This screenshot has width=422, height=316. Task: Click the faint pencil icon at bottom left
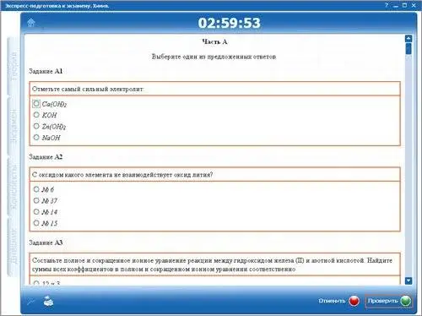(x=31, y=302)
